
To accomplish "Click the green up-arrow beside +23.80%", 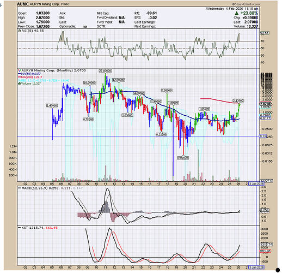I will pyautogui.click(x=236, y=13).
